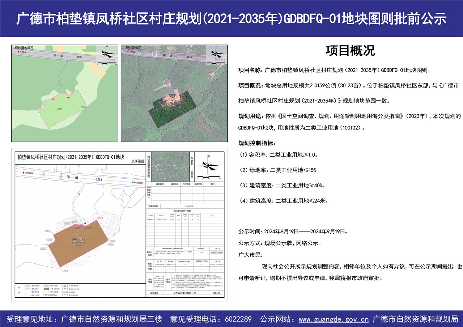Click the 地块位置示意图 satellite thumbnail
Screen dimensions: 463x327
(x=170, y=166)
